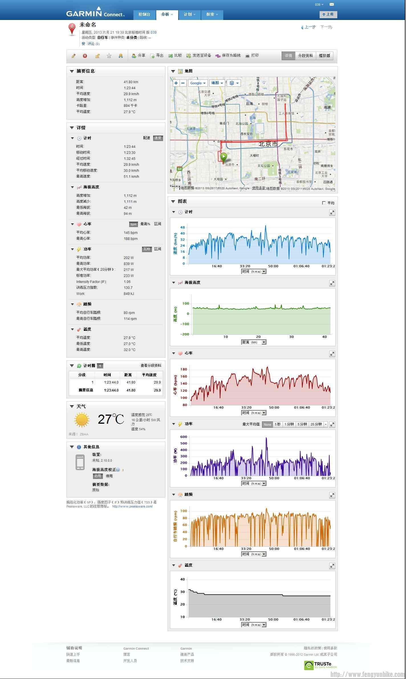406x679 pixels.
Task: Click the 上传 upload button
Action: (328, 14)
